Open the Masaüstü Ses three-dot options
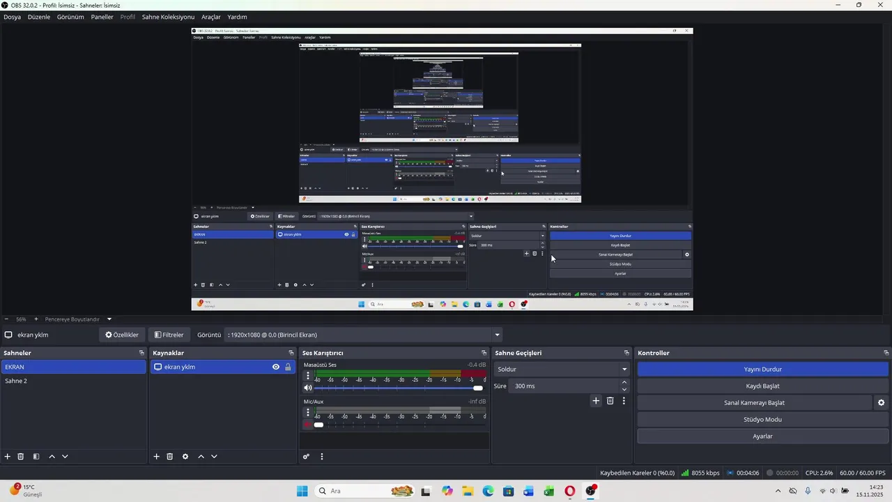The width and height of the screenshot is (892, 502). point(308,375)
